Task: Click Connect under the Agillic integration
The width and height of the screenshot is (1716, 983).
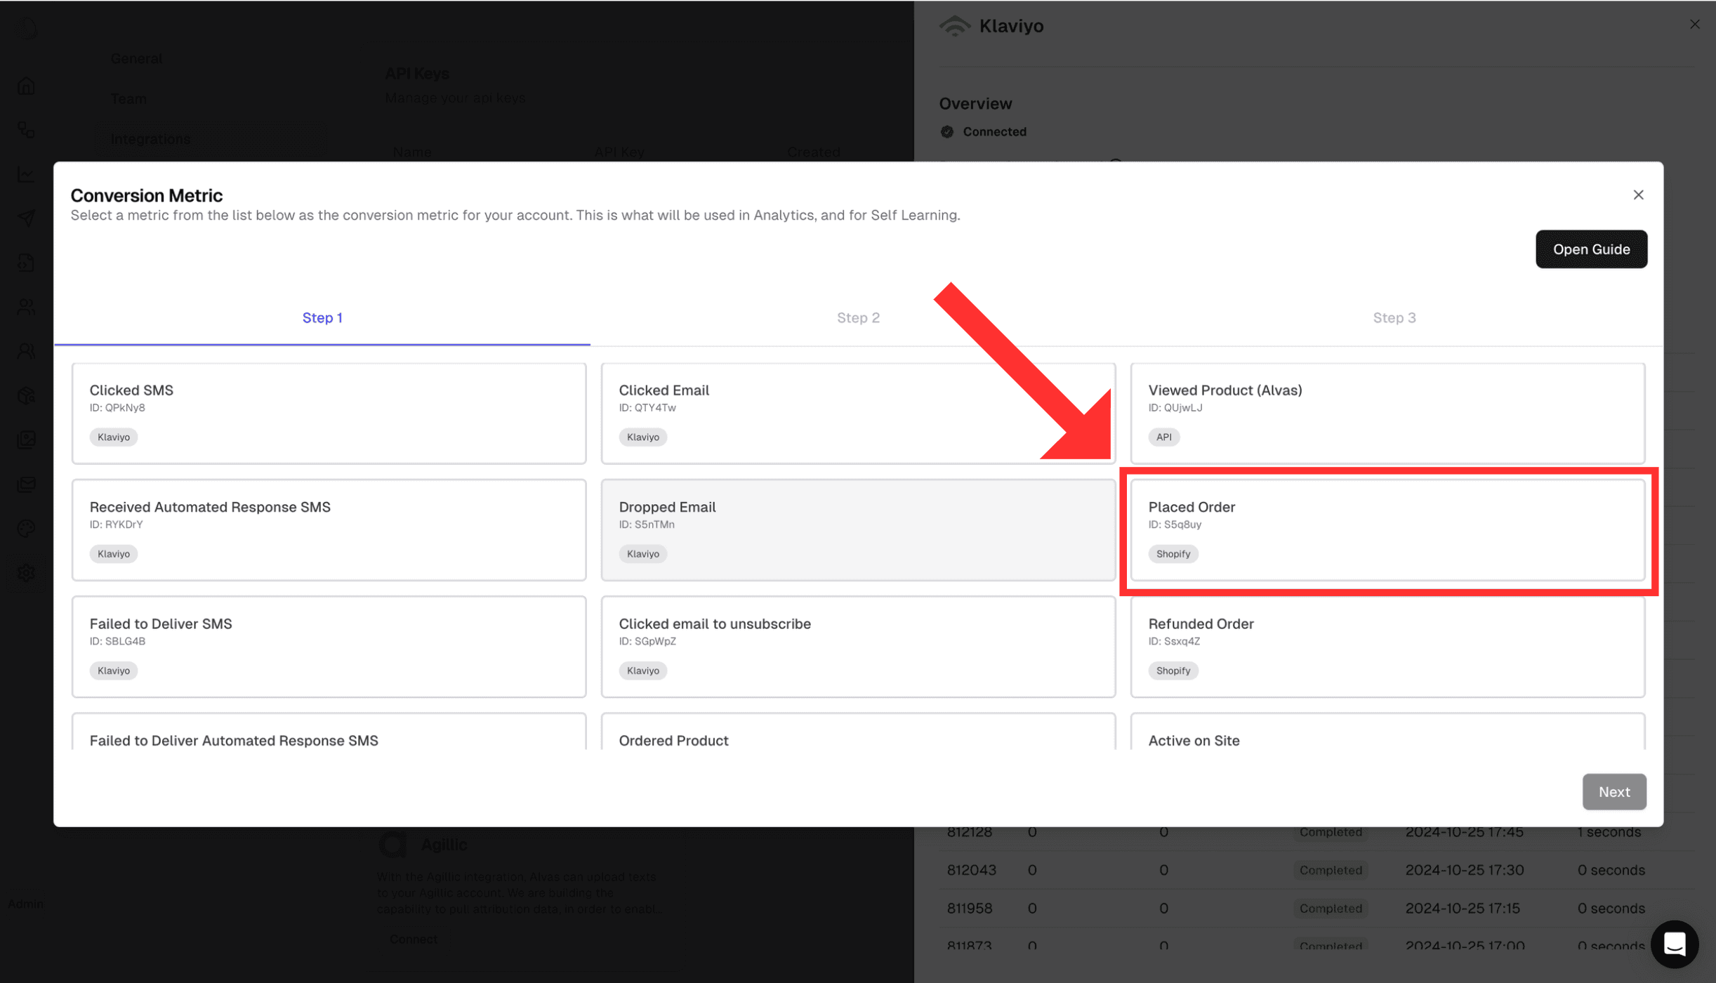Action: [413, 939]
